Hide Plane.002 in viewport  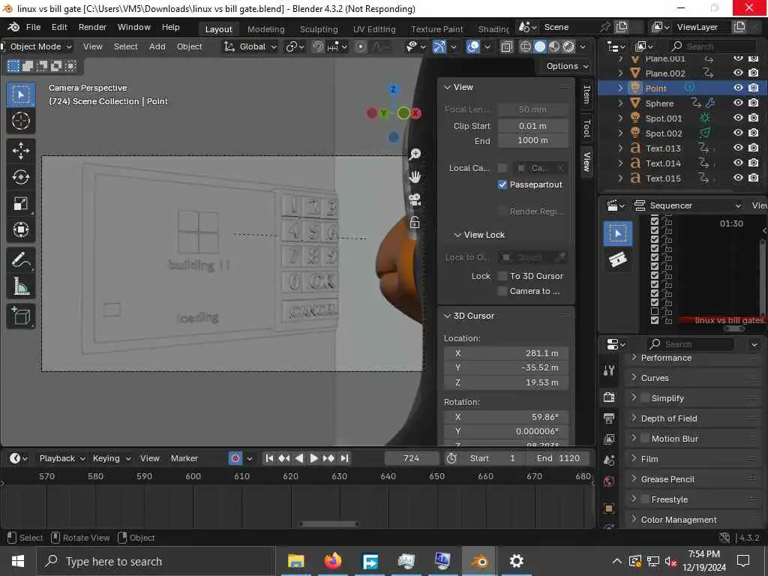click(738, 73)
